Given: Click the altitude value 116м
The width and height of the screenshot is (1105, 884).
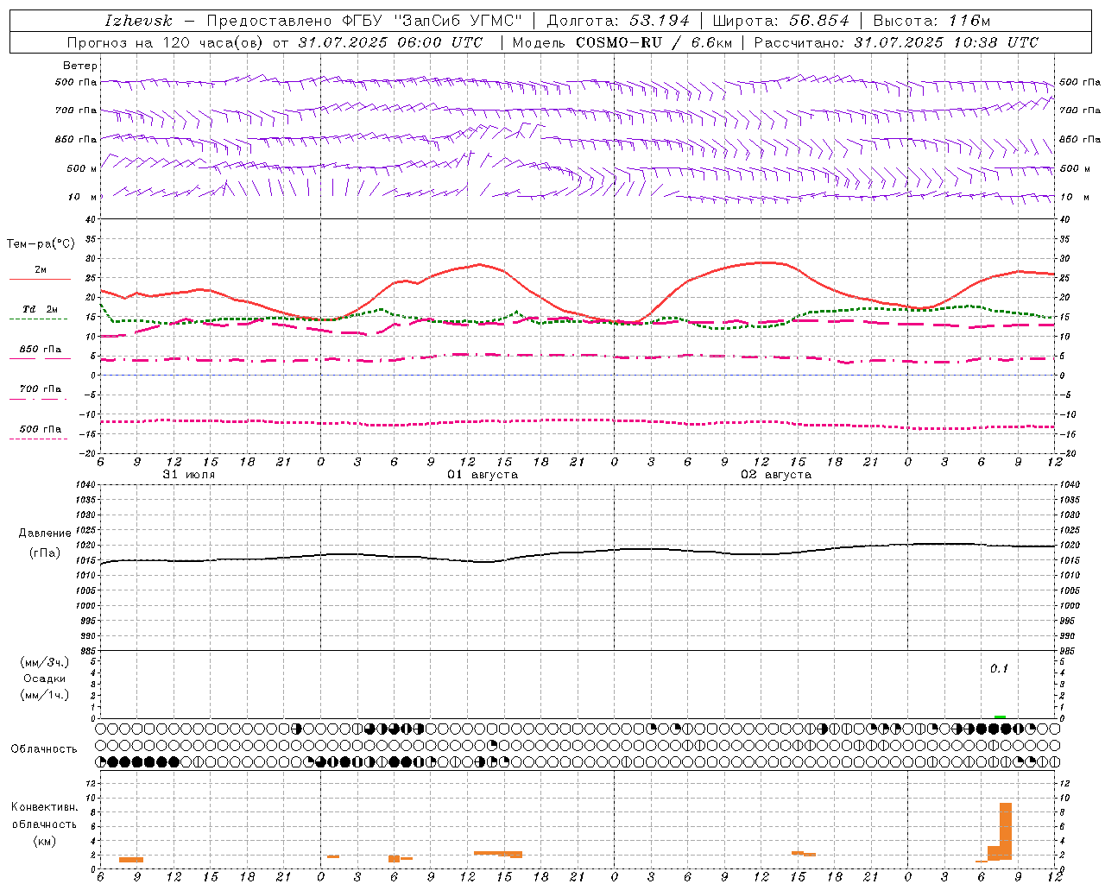Looking at the screenshot, I should tap(969, 21).
